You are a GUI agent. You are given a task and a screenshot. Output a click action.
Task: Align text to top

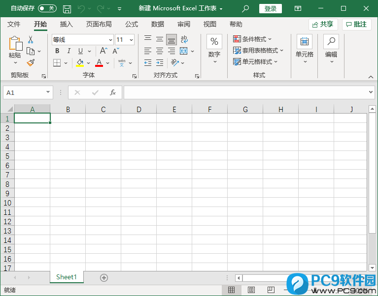148,39
